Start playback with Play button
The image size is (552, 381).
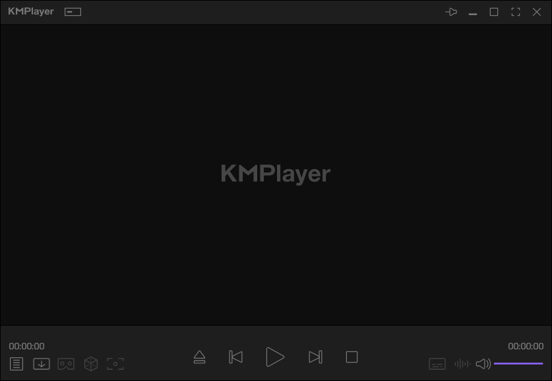click(275, 357)
